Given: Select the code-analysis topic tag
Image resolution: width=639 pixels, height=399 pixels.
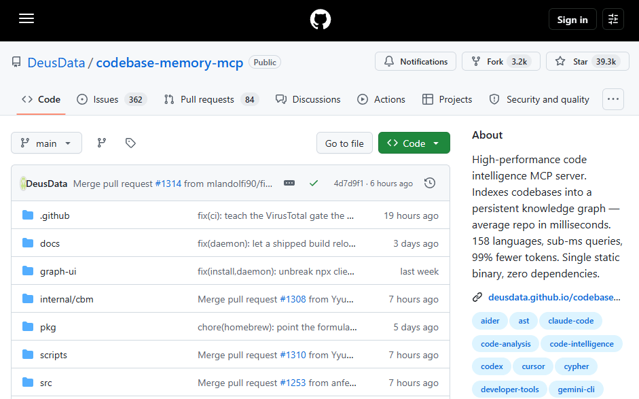Looking at the screenshot, I should coord(505,343).
